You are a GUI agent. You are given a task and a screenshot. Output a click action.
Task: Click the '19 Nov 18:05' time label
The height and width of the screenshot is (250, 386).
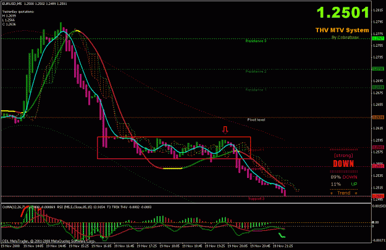point(169,246)
